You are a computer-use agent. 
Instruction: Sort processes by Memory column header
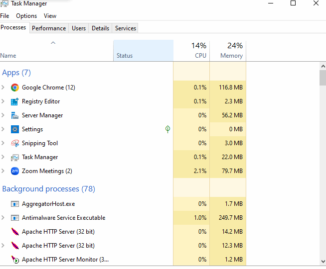click(228, 51)
